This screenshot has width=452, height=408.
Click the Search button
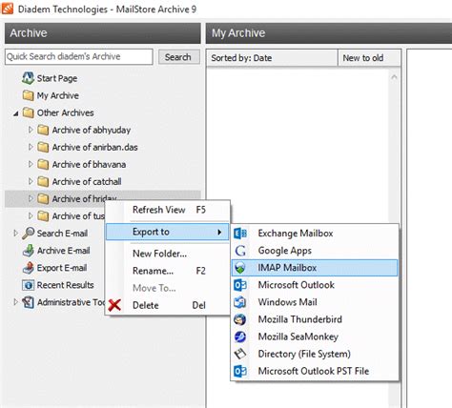pos(179,57)
